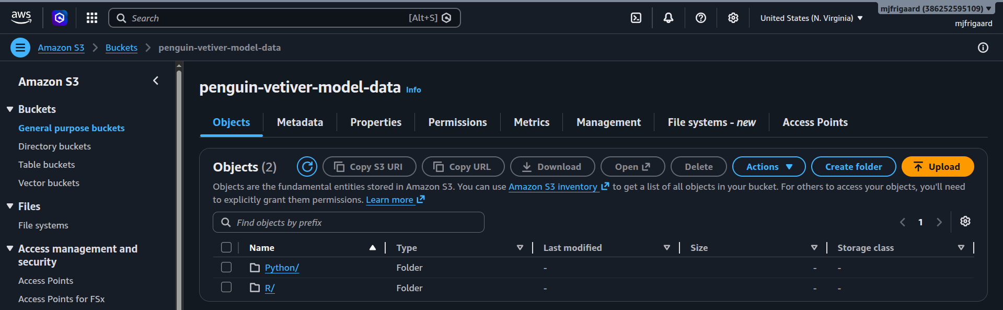This screenshot has height=310, width=1003.
Task: Click the Info link beside bucket name
Action: (413, 90)
